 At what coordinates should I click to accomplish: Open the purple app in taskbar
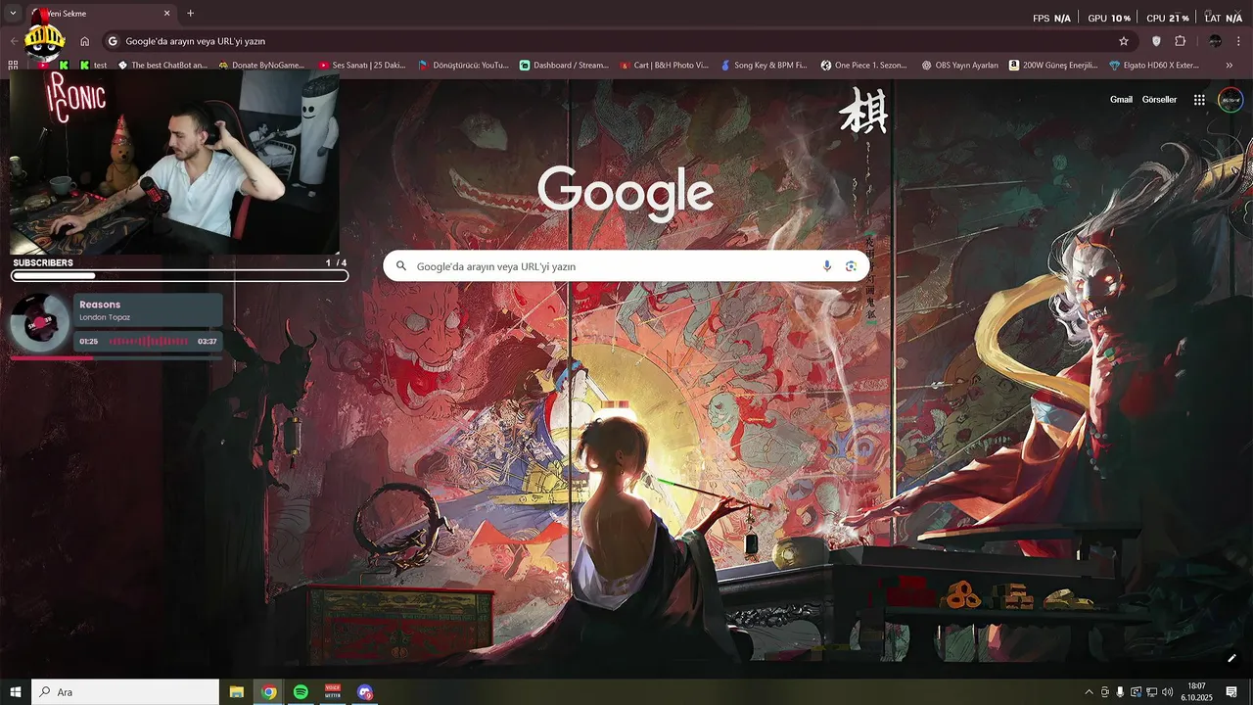click(365, 692)
